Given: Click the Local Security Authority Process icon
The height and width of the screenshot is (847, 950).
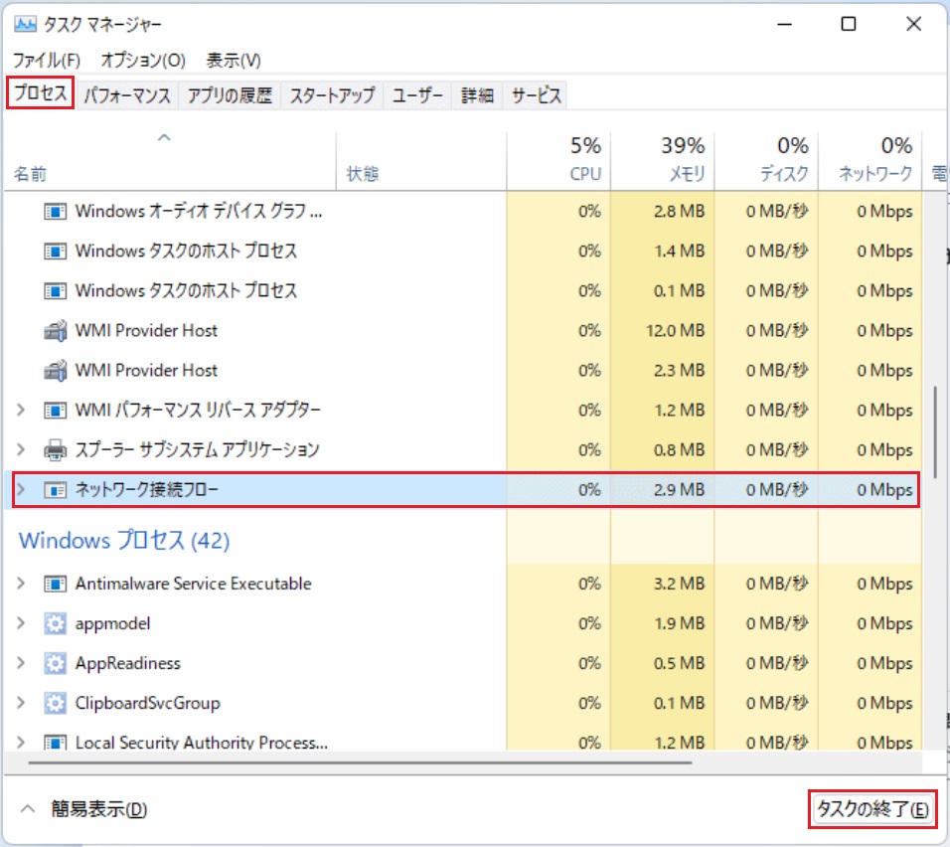Looking at the screenshot, I should pyautogui.click(x=55, y=743).
